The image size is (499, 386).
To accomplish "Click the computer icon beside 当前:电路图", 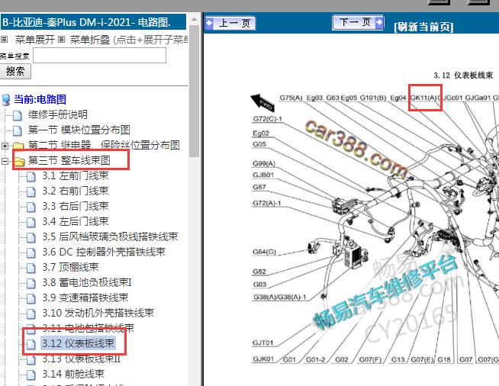I will 6,100.
